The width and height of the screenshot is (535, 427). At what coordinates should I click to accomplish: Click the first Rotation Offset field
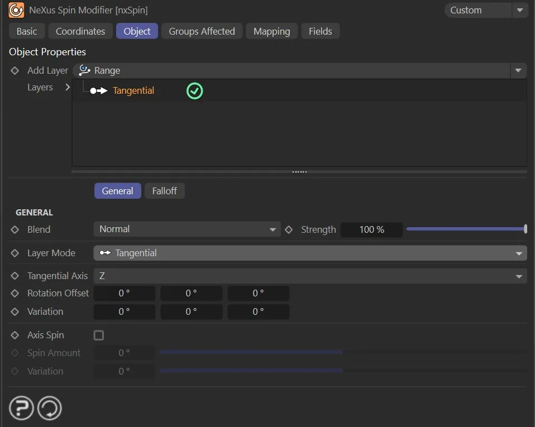124,294
